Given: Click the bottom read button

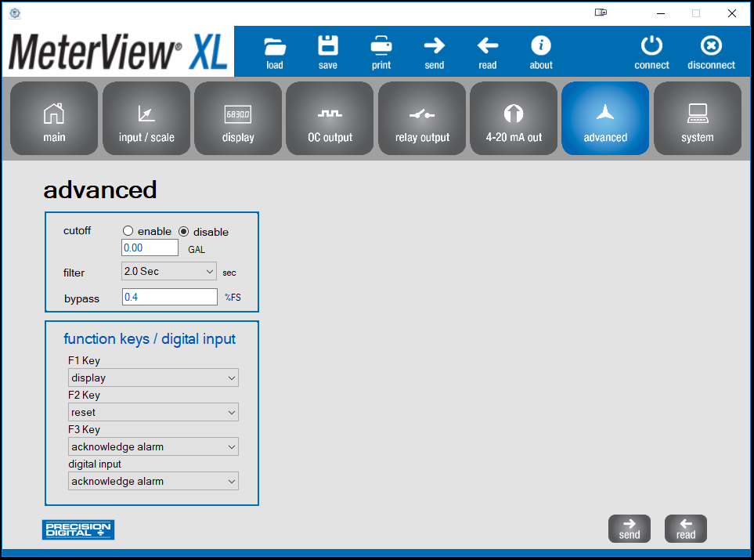Looking at the screenshot, I should [x=686, y=529].
